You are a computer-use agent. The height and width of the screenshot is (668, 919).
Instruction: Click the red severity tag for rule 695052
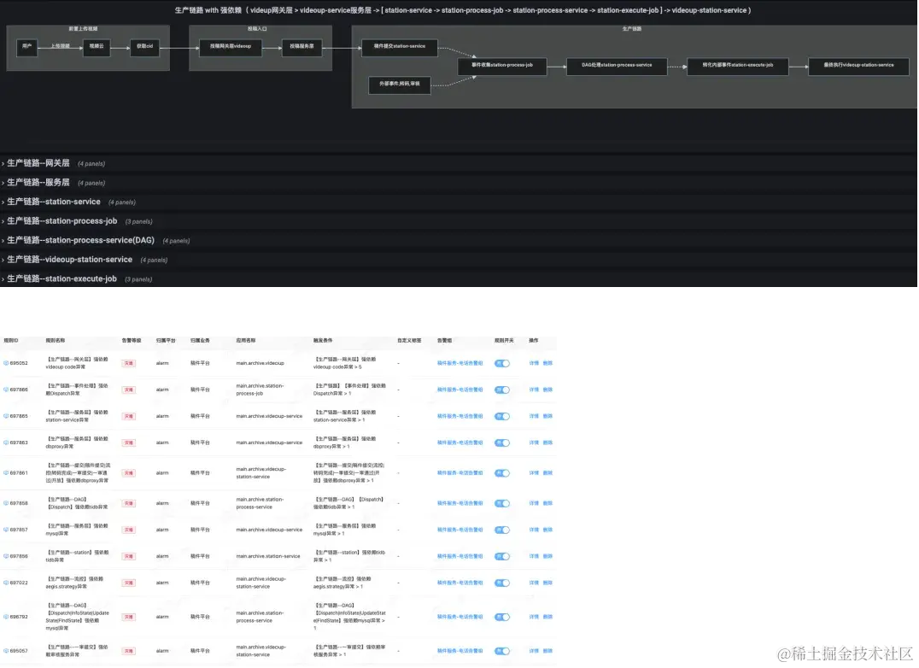coord(129,363)
